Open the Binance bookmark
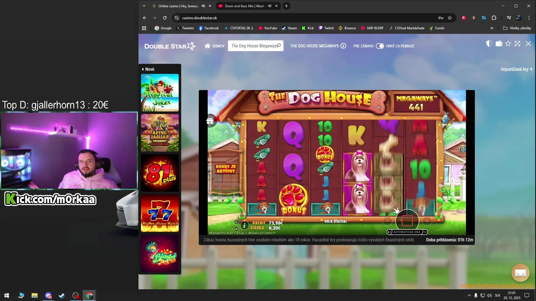 pos(347,28)
